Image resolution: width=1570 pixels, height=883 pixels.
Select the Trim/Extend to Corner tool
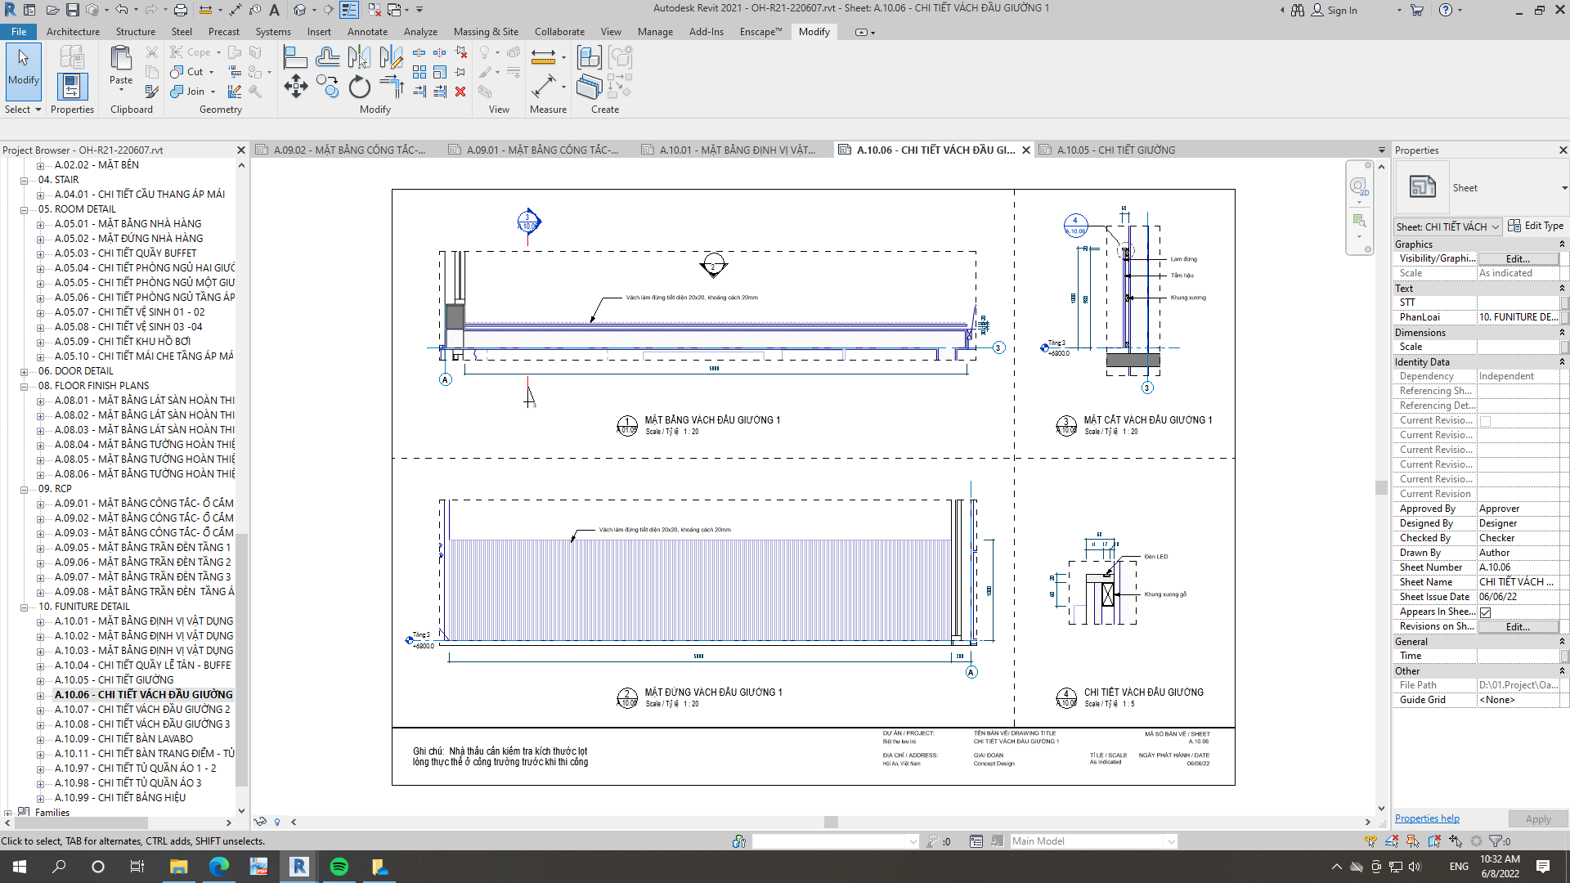click(x=391, y=87)
